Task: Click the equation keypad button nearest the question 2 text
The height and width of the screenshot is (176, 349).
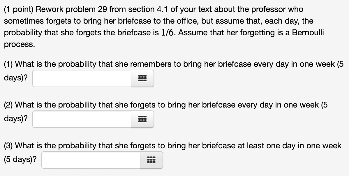Action: coord(142,119)
